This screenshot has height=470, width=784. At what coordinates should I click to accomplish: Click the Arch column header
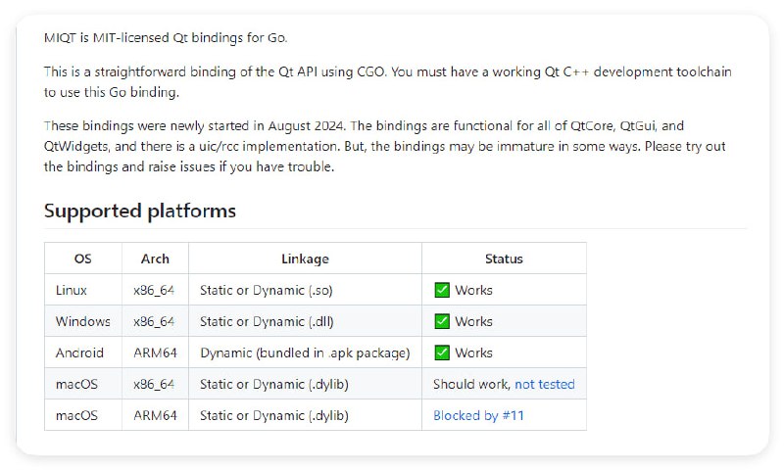155,258
